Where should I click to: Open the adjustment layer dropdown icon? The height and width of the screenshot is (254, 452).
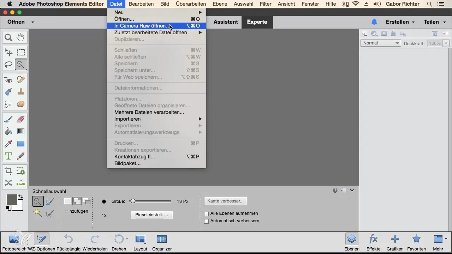[374, 34]
